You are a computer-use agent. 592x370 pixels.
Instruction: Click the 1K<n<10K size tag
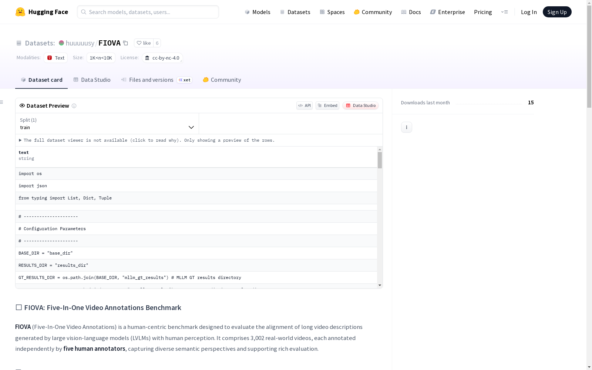[x=101, y=58]
